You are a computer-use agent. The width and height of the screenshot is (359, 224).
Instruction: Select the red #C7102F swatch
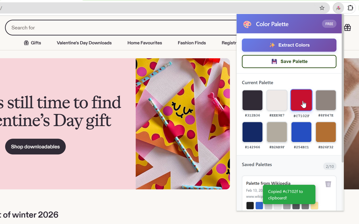tap(301, 100)
